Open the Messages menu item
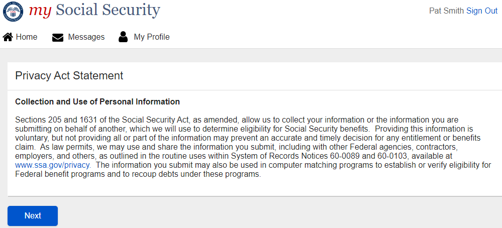This screenshot has width=502, height=228. click(86, 37)
